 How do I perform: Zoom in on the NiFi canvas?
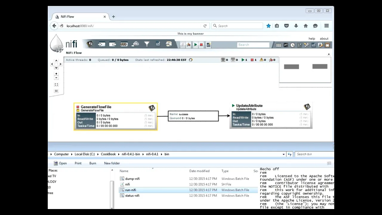coord(56,74)
